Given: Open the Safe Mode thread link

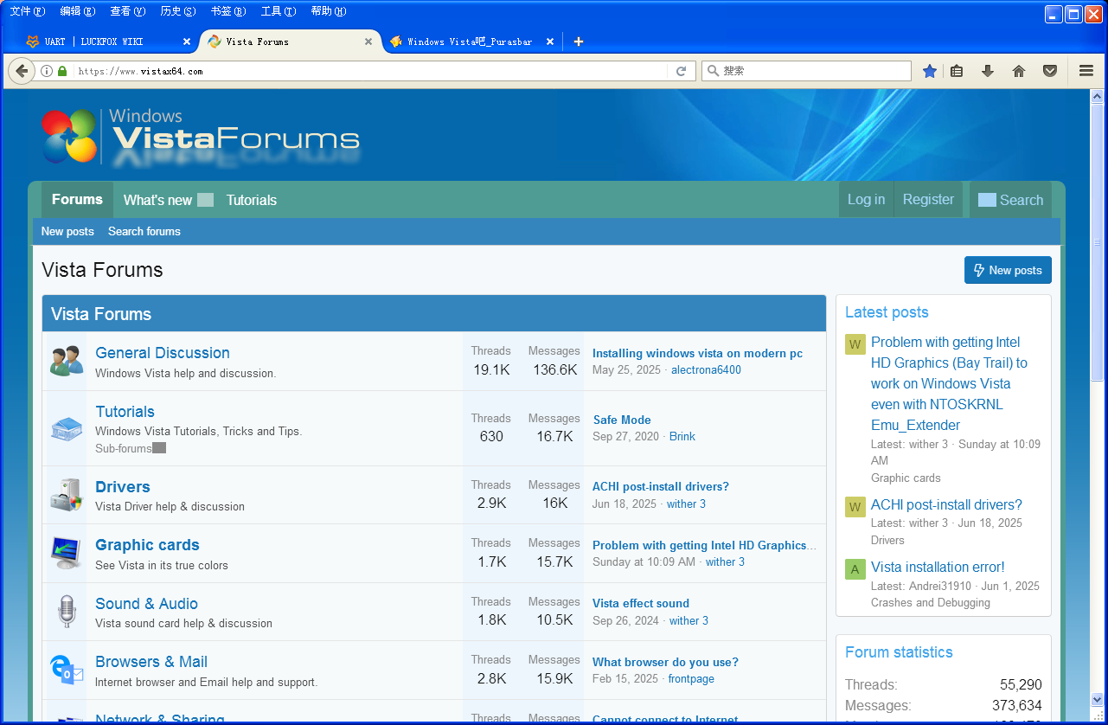Looking at the screenshot, I should [x=622, y=420].
